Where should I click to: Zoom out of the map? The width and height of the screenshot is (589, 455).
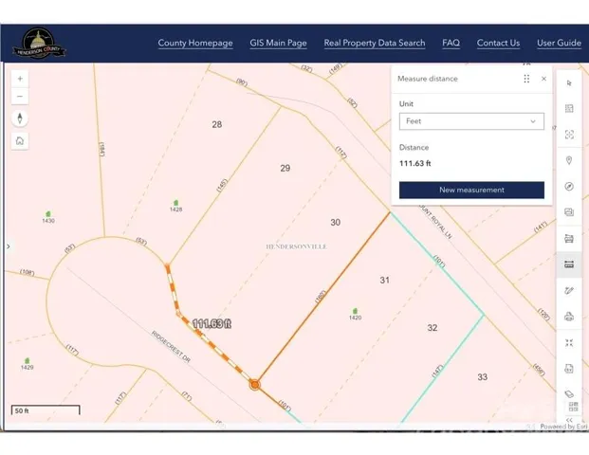coord(20,96)
